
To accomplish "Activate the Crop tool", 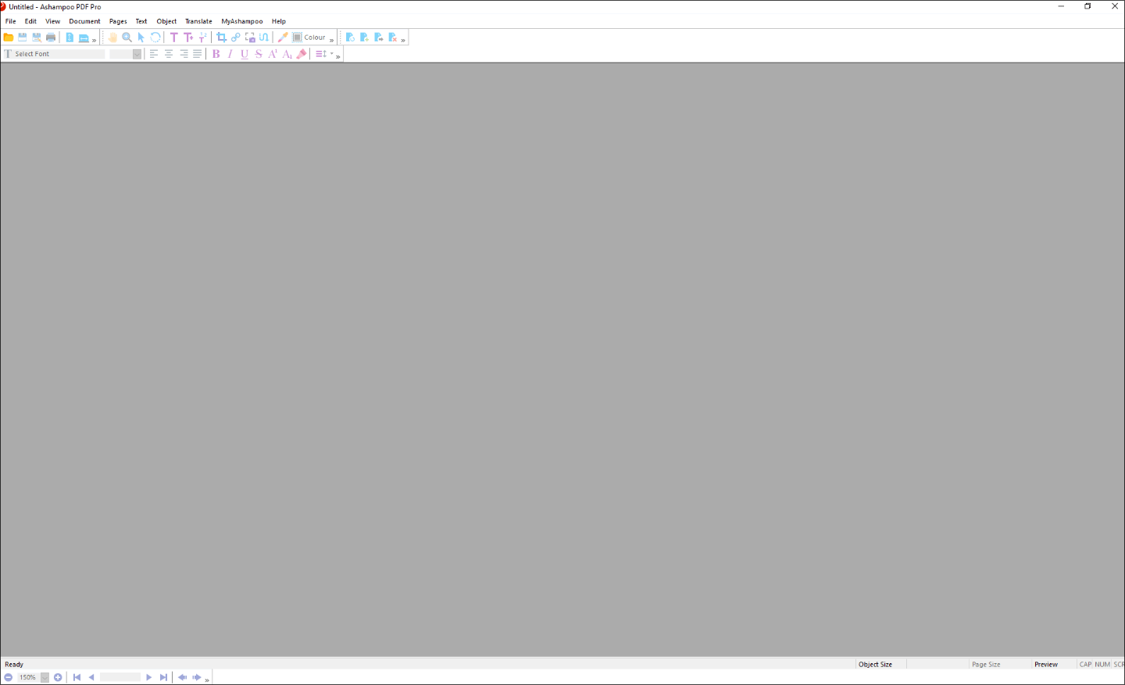I will (x=221, y=37).
